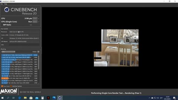Screen dimensions: 178x100
Task: Select ranking row 4 AMD Ryzen 7 3700X
Action: tap(19, 62)
